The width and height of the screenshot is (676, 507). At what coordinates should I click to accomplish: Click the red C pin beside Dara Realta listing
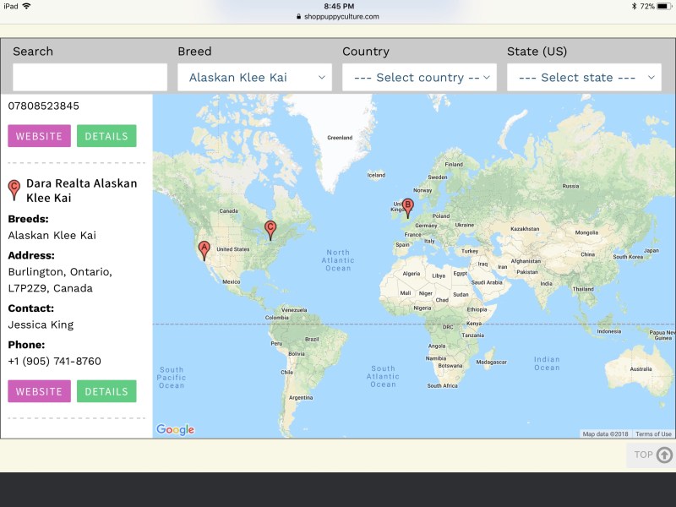(14, 189)
